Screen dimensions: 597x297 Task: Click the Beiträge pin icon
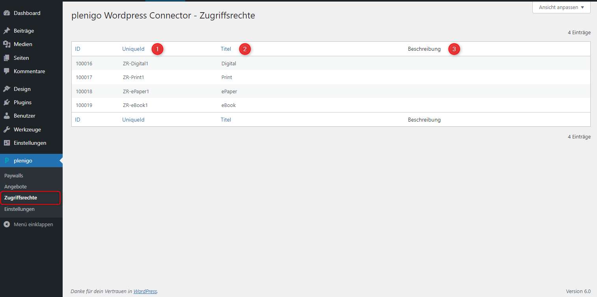pos(7,31)
